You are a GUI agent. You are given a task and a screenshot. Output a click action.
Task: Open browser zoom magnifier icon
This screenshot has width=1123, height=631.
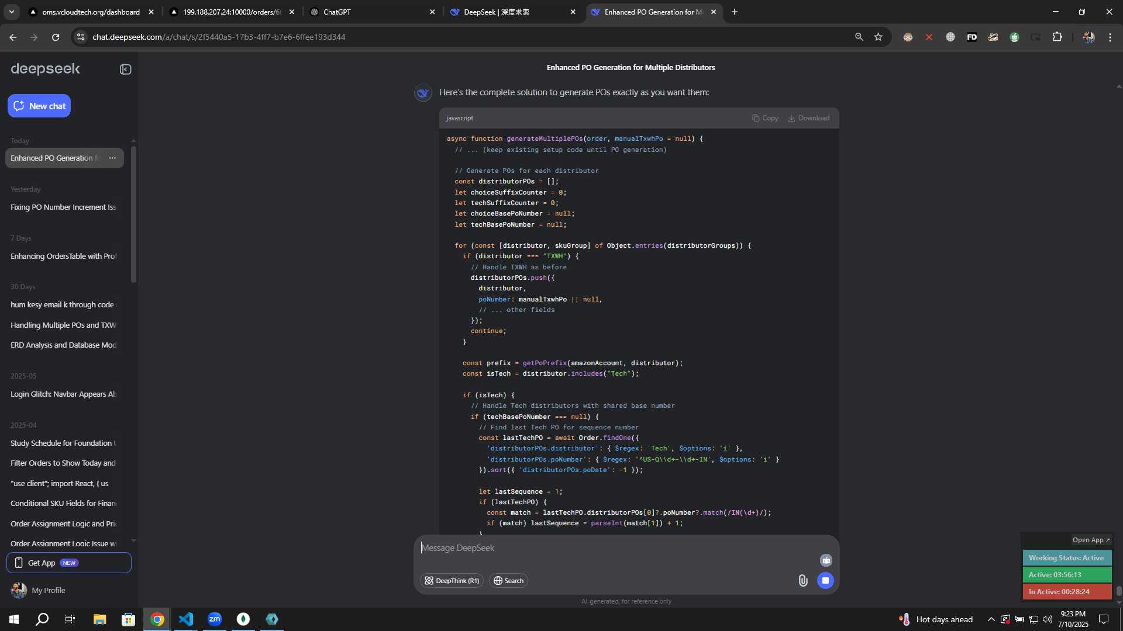point(859,37)
